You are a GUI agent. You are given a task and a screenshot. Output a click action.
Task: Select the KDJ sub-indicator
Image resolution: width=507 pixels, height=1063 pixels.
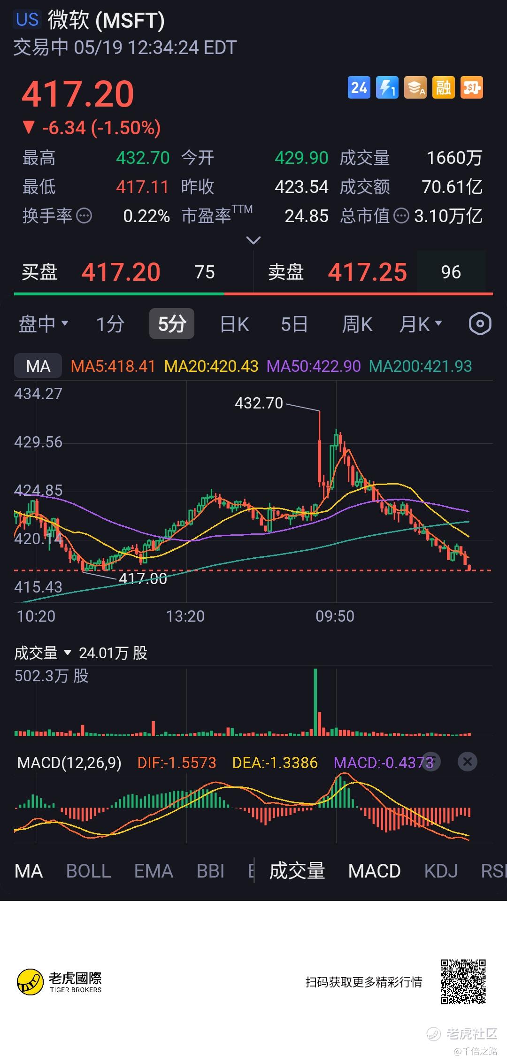(x=441, y=871)
